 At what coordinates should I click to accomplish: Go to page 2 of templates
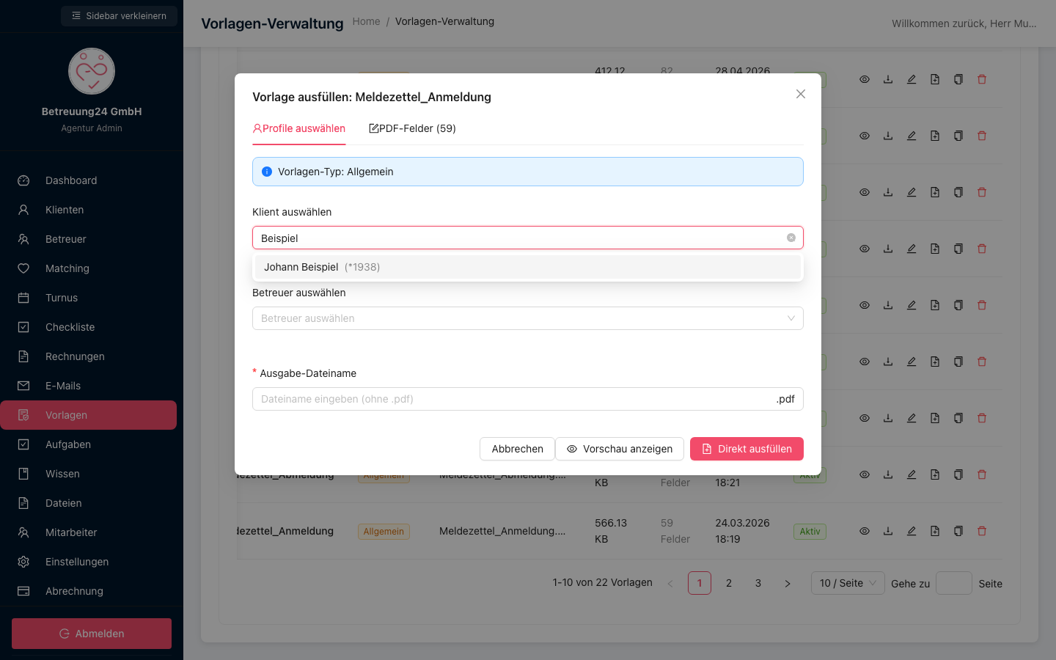[729, 583]
